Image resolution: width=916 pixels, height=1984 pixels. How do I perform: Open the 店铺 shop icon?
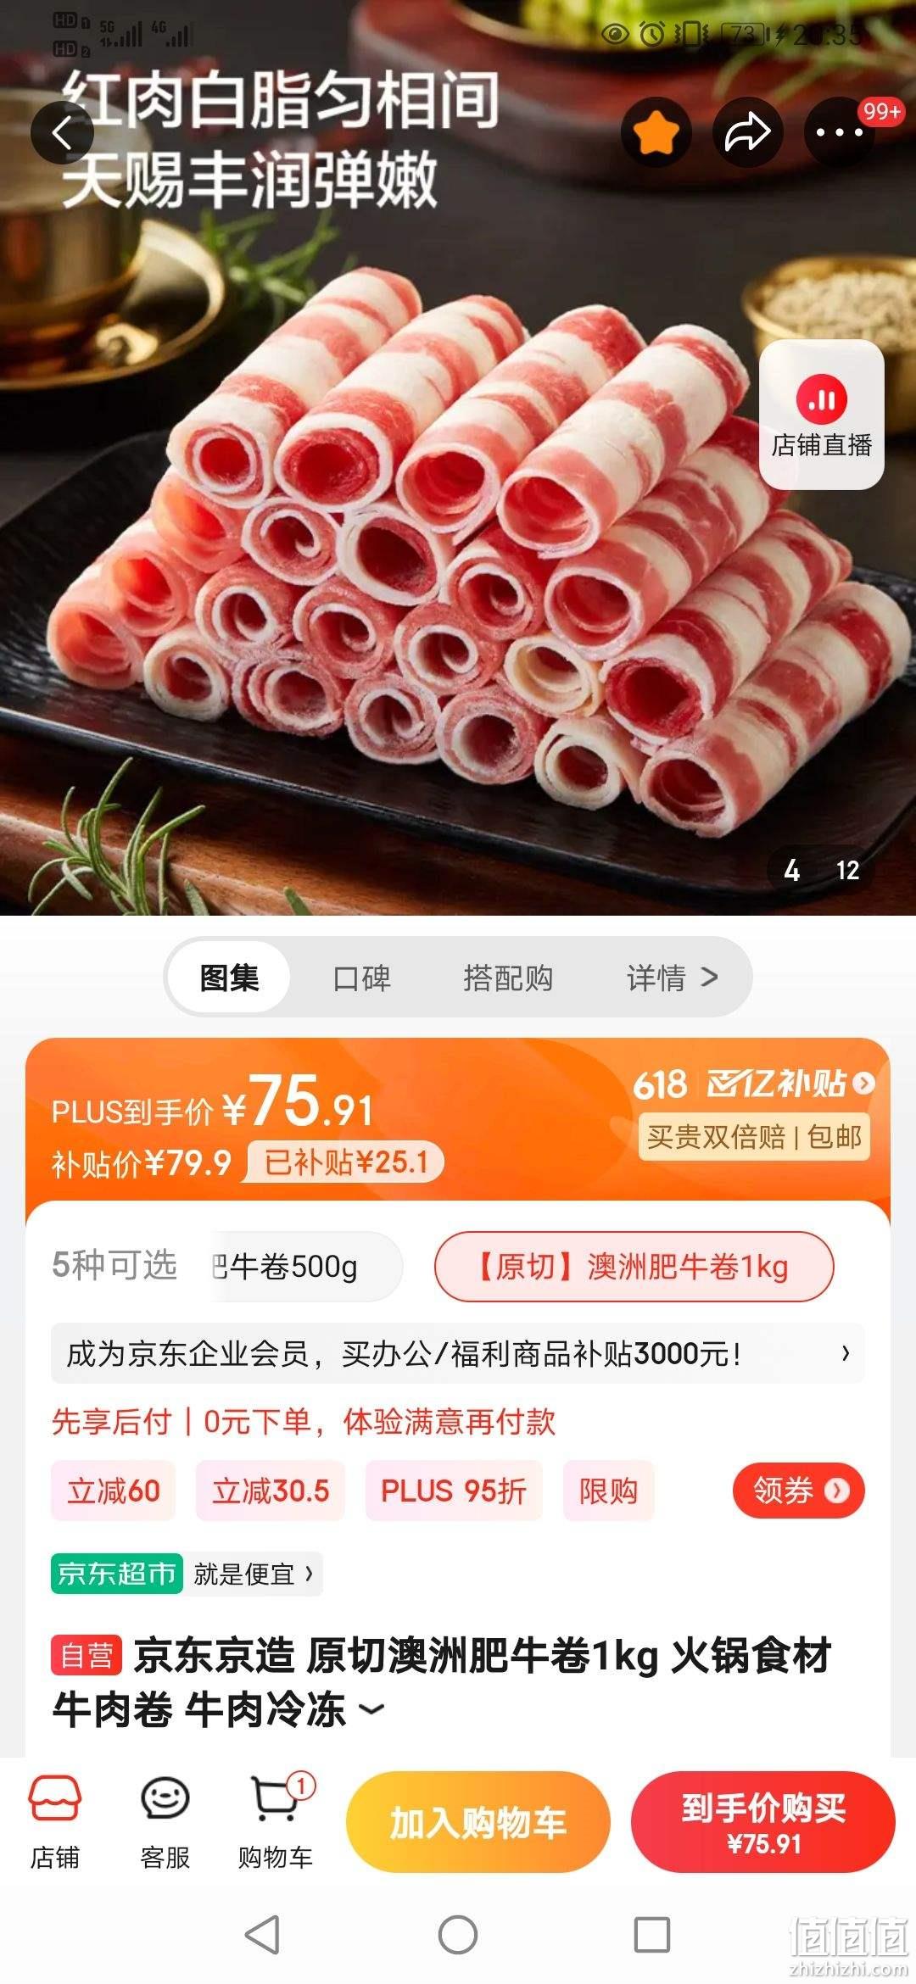click(55, 1822)
